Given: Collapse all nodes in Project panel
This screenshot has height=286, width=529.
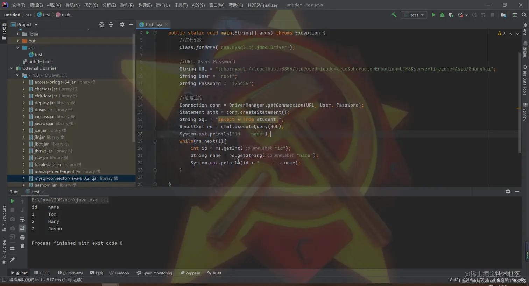Looking at the screenshot, I should click(x=111, y=24).
